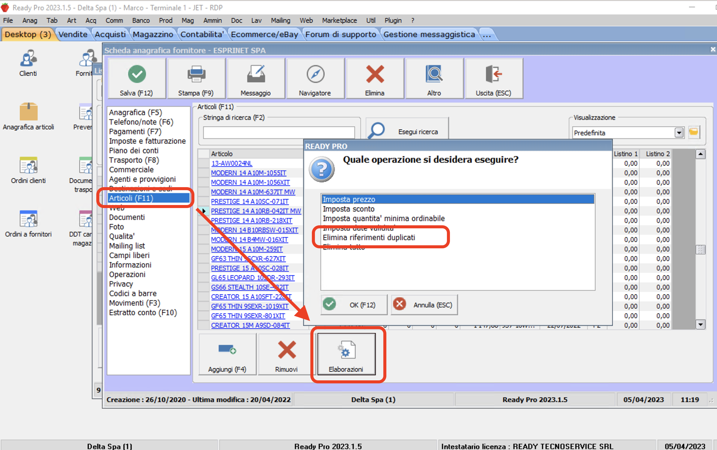The image size is (717, 450).
Task: Click the articles table scroll-down arrow
Action: pos(700,324)
